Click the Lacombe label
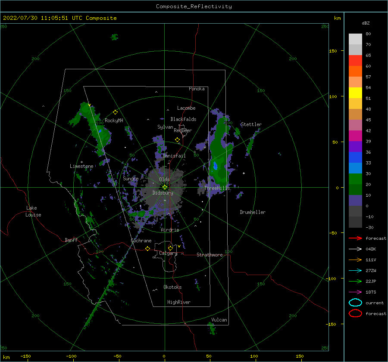Image resolution: width=388 pixels, height=362 pixels. pos(186,108)
